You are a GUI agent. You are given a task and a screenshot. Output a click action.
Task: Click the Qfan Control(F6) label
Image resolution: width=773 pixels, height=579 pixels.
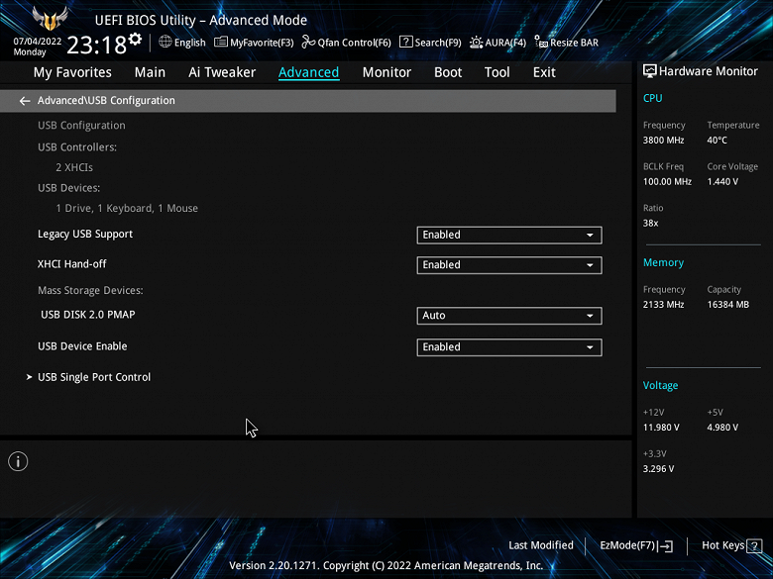(354, 43)
